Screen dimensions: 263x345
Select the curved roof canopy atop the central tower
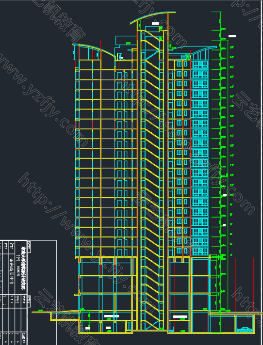tap(153, 17)
